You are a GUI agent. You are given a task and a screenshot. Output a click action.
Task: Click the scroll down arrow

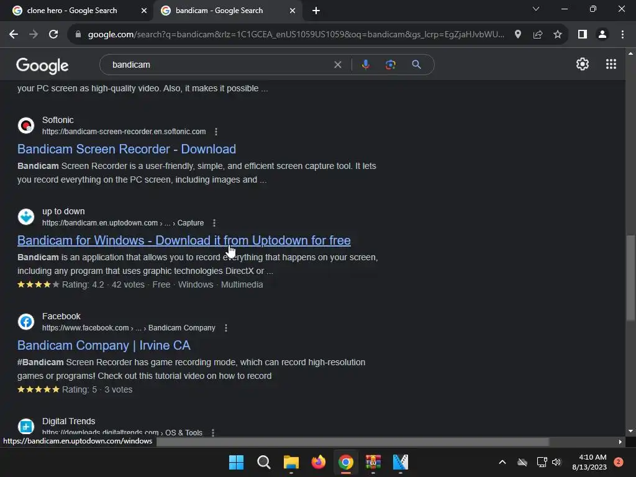coord(630,431)
